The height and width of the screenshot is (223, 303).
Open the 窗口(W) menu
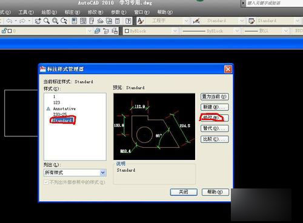[x=142, y=12]
